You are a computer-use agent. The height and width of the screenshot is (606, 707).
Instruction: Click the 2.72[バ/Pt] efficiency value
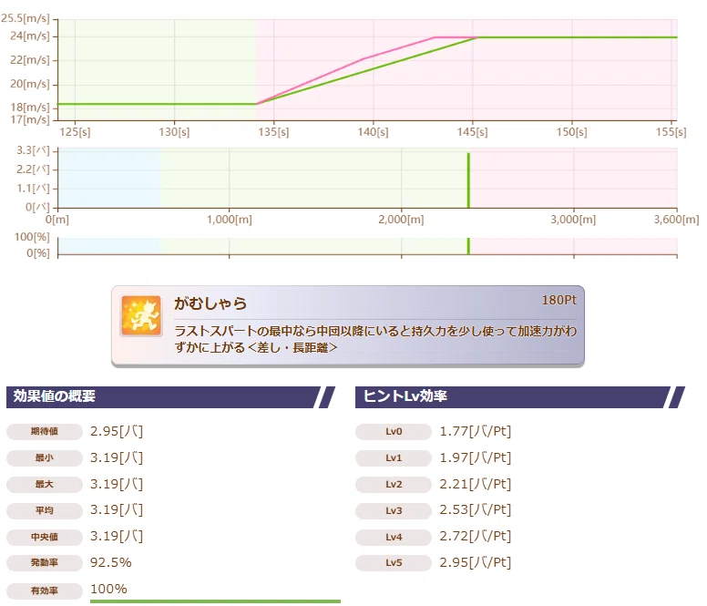coord(476,536)
